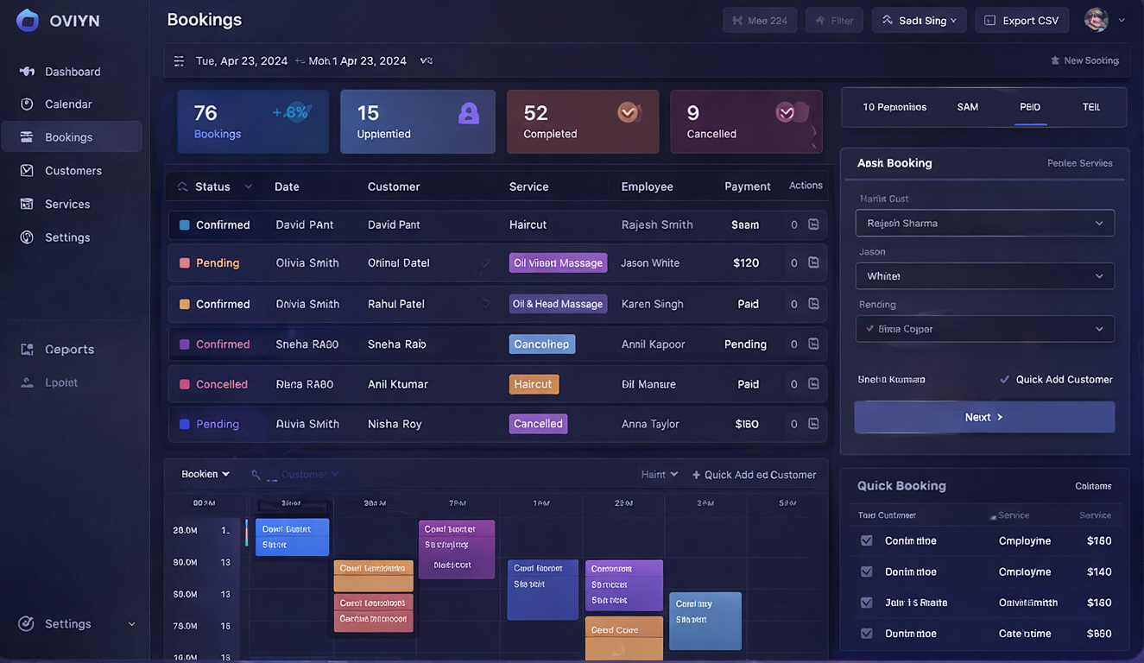The image size is (1144, 663).
Task: Click the actions icon on David Pant's row
Action: 812,224
